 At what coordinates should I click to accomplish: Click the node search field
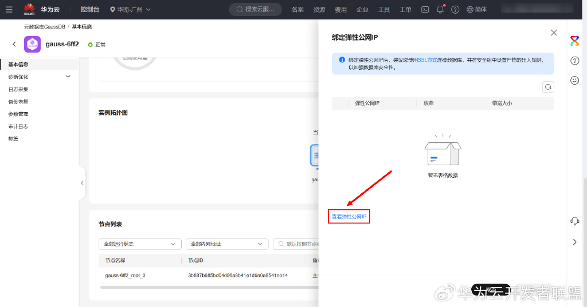pyautogui.click(x=296, y=244)
